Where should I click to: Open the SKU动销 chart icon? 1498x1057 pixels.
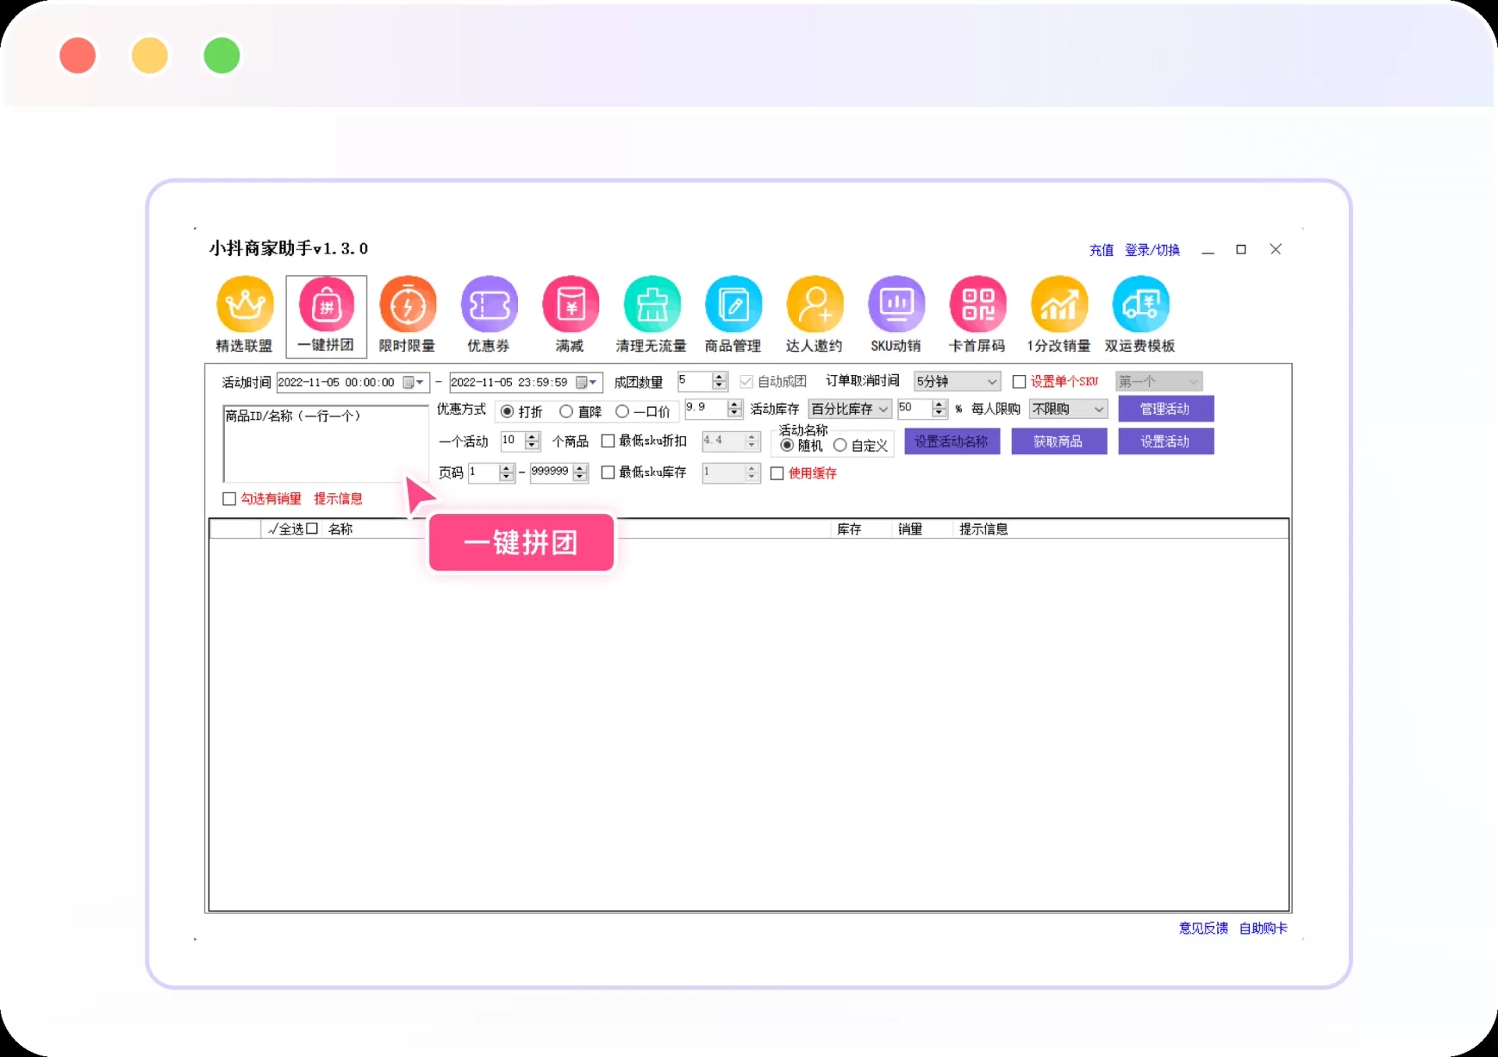[896, 305]
